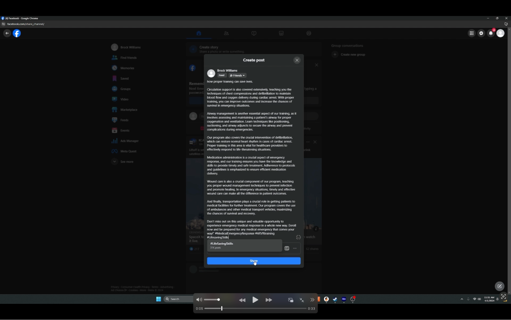Open the Messenger icon
Image resolution: width=511 pixels, height=320 pixels.
481,33
